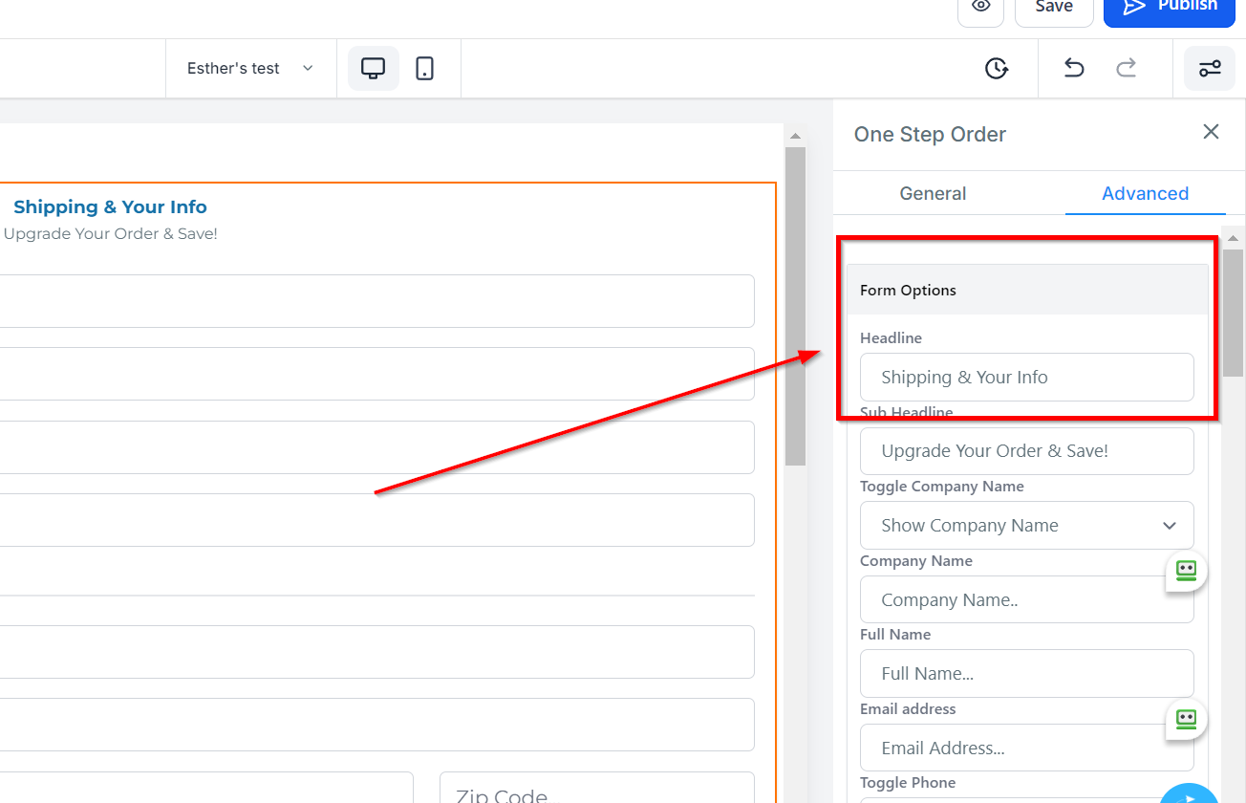Click the password manager icon near Email address

[1186, 719]
